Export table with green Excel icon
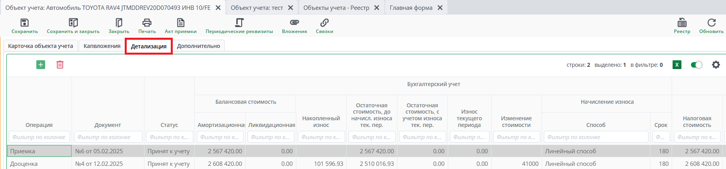 677,65
